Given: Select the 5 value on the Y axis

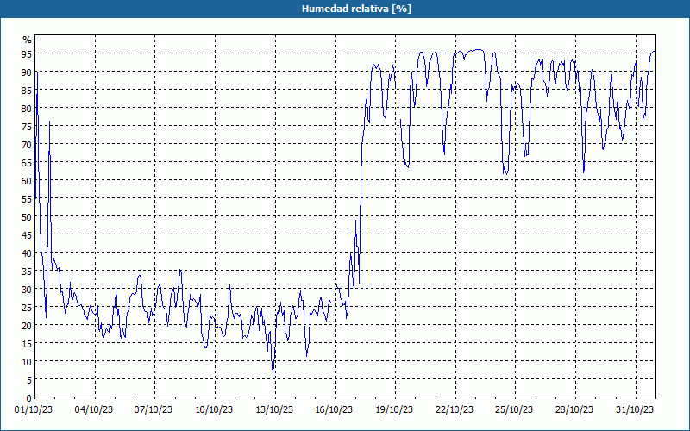Looking at the screenshot, I should [x=29, y=379].
